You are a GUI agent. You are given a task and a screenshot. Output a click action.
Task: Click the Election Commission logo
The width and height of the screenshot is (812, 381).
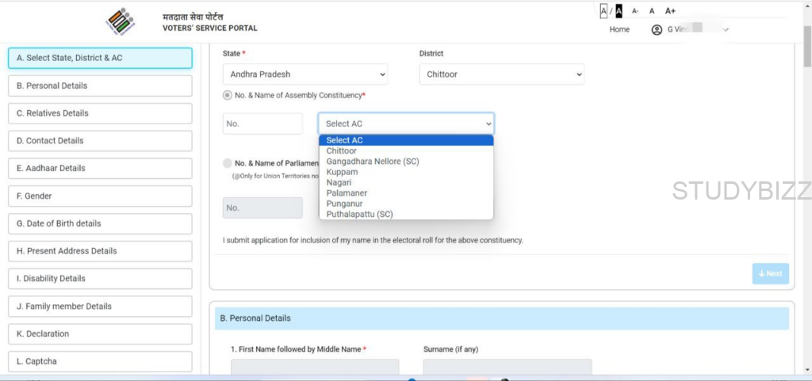pos(121,21)
